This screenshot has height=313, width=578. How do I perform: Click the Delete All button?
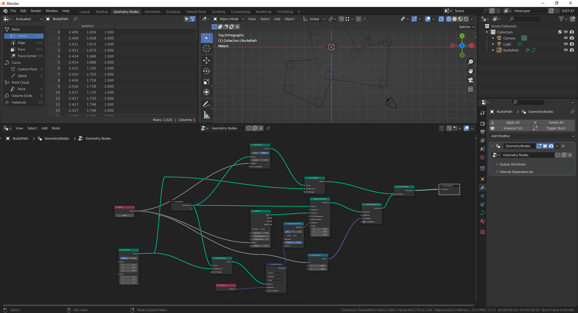554,122
